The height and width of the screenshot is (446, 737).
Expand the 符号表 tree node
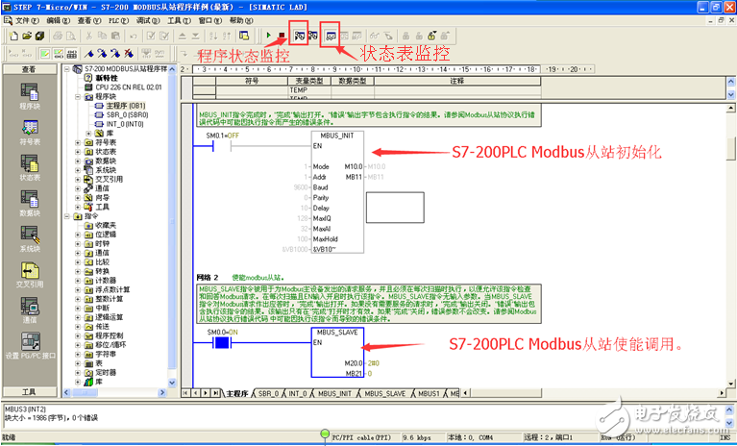tap(78, 142)
